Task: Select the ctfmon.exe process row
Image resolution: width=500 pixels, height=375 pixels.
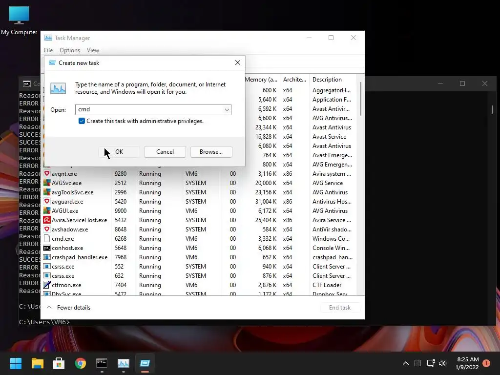Action: pos(199,285)
